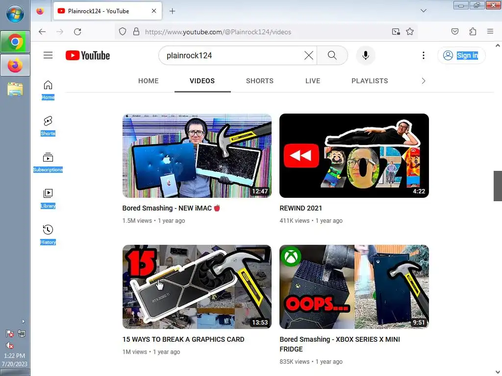The height and width of the screenshot is (376, 502).
Task: Bookmark this page with the star icon
Action: (x=410, y=32)
